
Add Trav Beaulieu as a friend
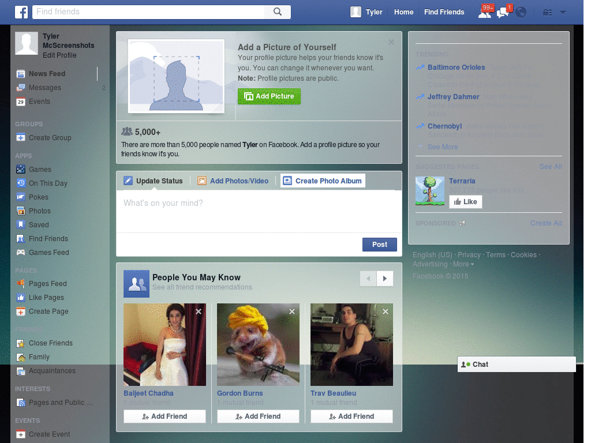tap(351, 416)
